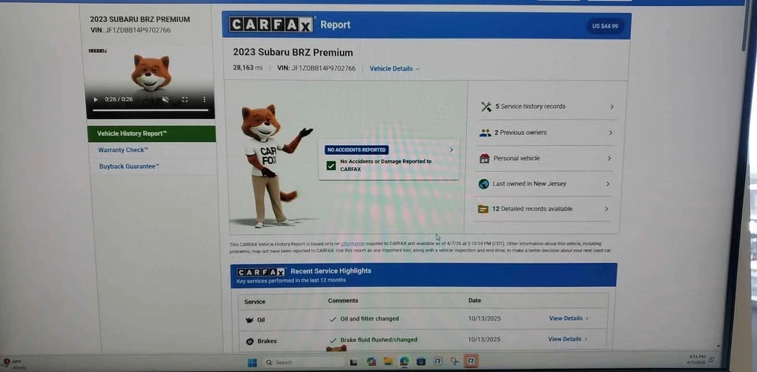Unmute the CARFAX video audio
Viewport: 757px width, 372px height.
coord(165,99)
